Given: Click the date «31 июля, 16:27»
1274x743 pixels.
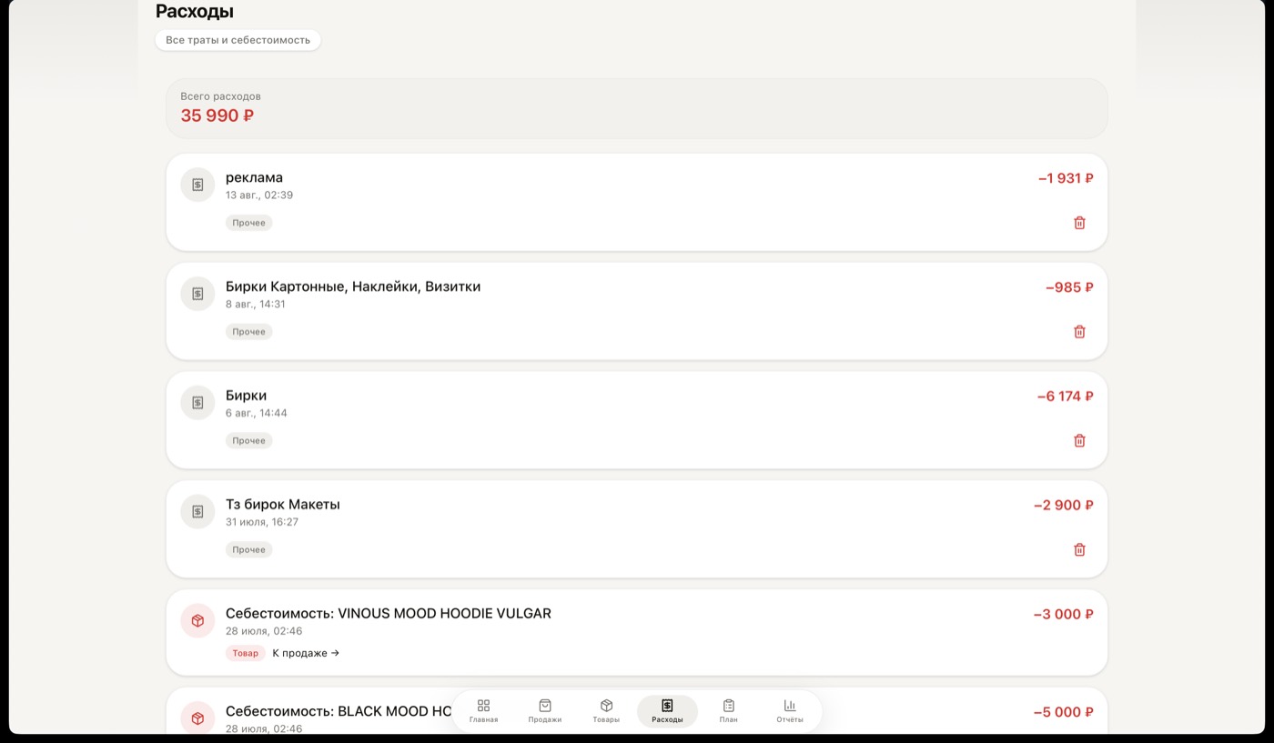Looking at the screenshot, I should [x=262, y=523].
